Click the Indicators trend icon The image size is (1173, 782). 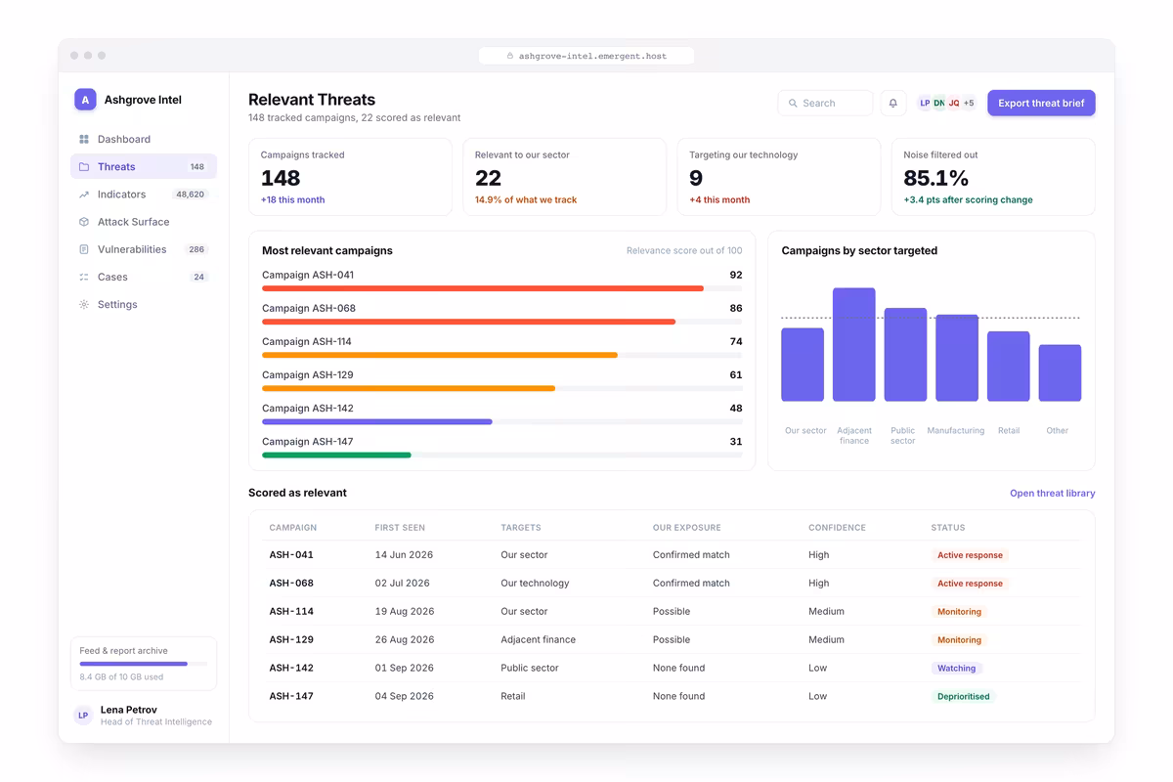click(84, 195)
